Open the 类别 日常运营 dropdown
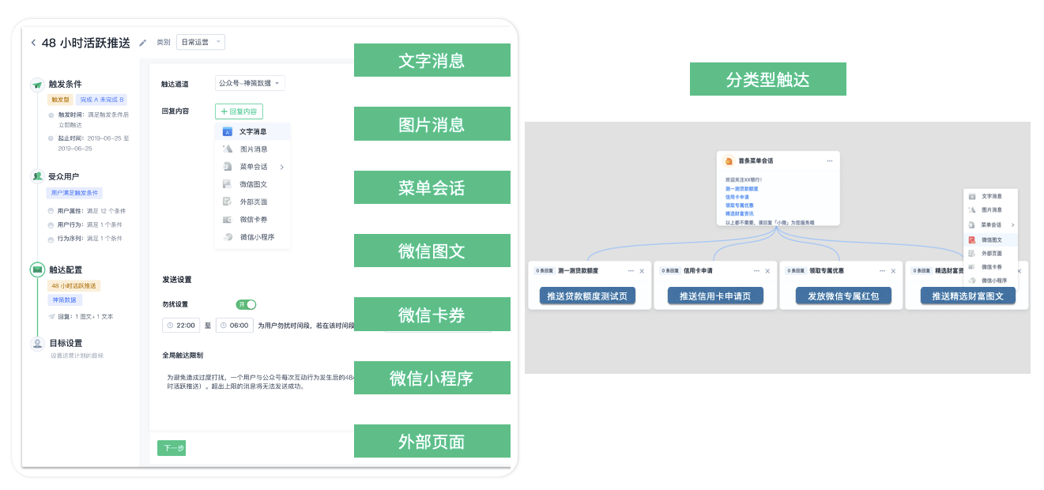Image resolution: width=1044 pixels, height=490 pixels. point(201,43)
